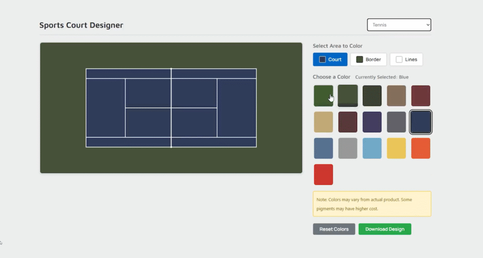The width and height of the screenshot is (483, 258).
Task: Pick the light sky blue swatch
Action: click(372, 149)
